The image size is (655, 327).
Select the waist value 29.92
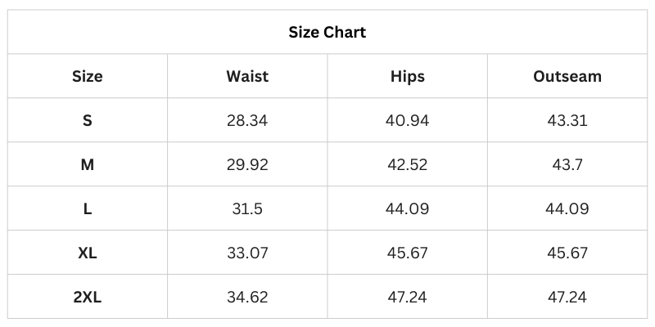point(247,165)
